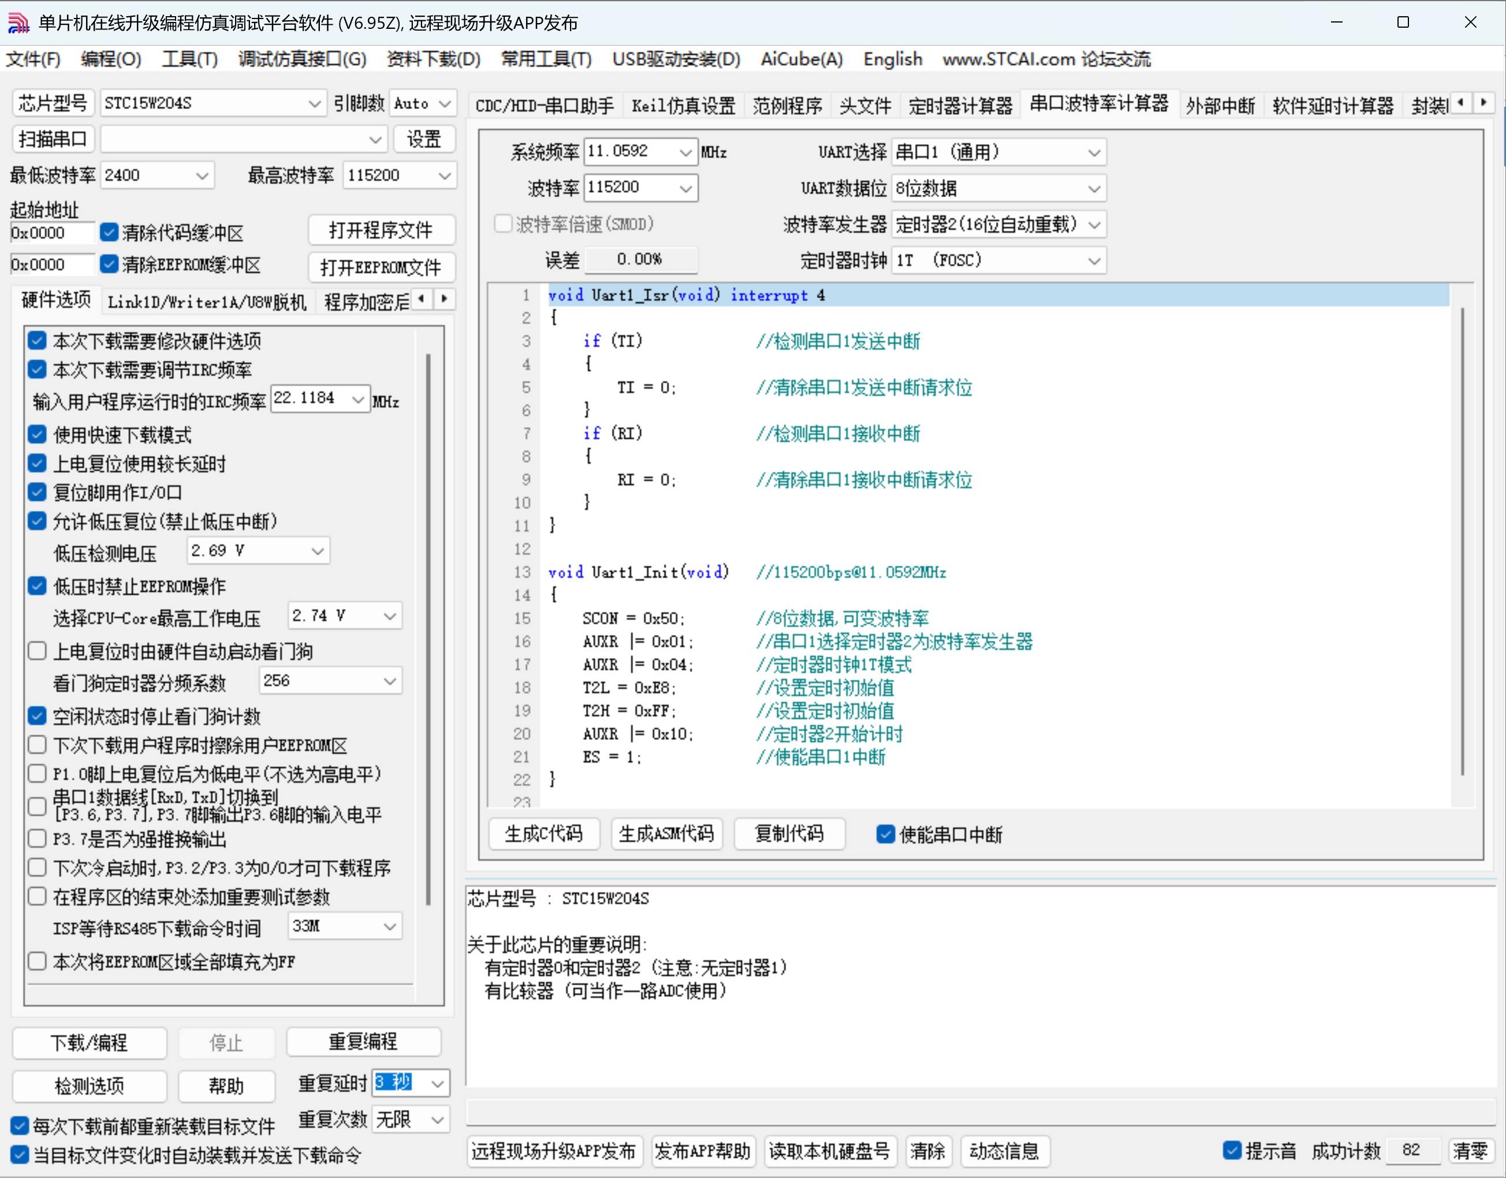The width and height of the screenshot is (1506, 1178).
Task: Click 重复编程 button
Action: coord(363,1042)
